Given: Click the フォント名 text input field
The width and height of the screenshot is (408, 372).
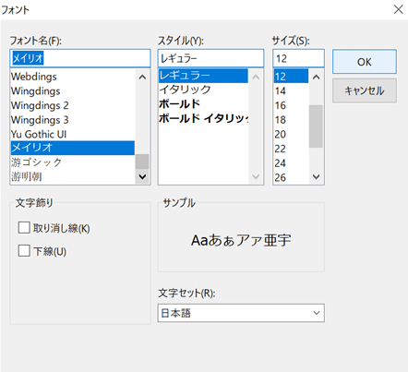Looking at the screenshot, I should pyautogui.click(x=80, y=58).
